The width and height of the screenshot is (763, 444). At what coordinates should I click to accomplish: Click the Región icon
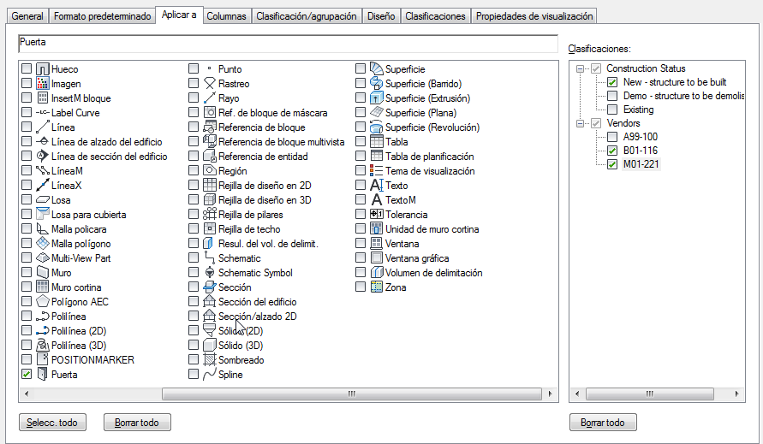tap(210, 171)
